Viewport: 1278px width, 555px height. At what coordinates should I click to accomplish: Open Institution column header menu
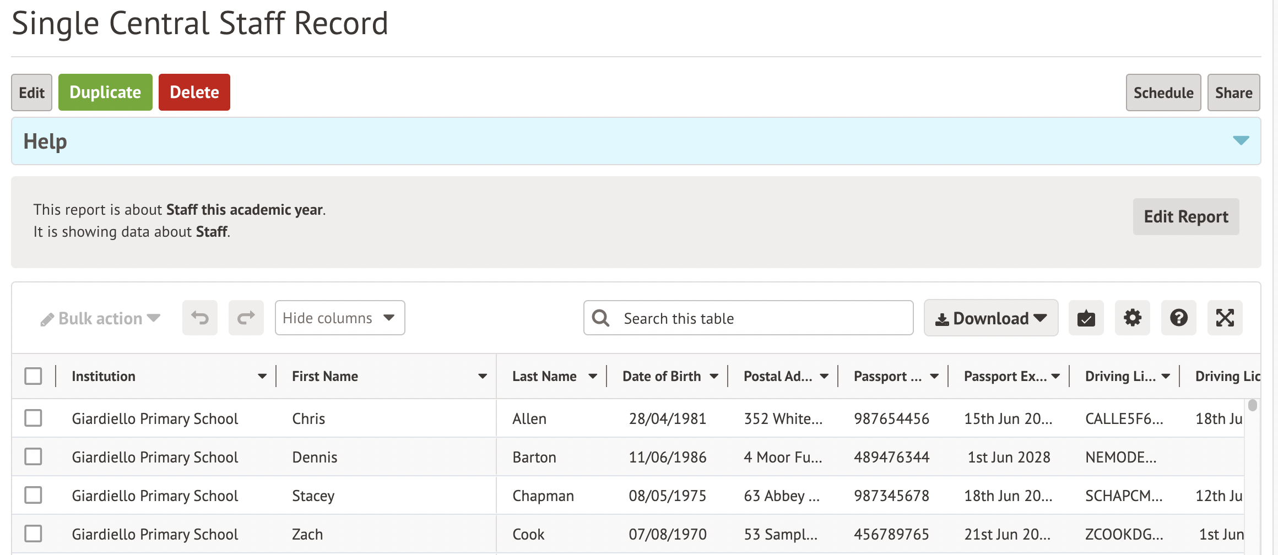[262, 376]
